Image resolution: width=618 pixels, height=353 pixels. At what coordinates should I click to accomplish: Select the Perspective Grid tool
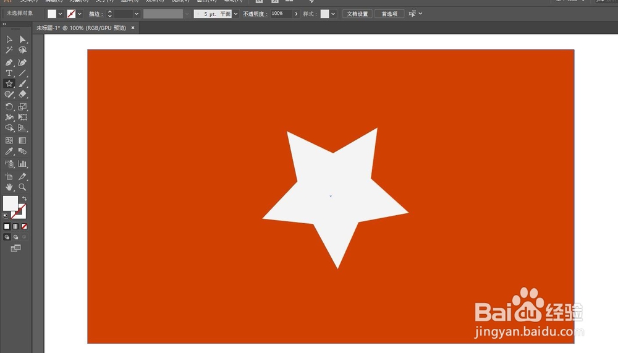(x=22, y=128)
